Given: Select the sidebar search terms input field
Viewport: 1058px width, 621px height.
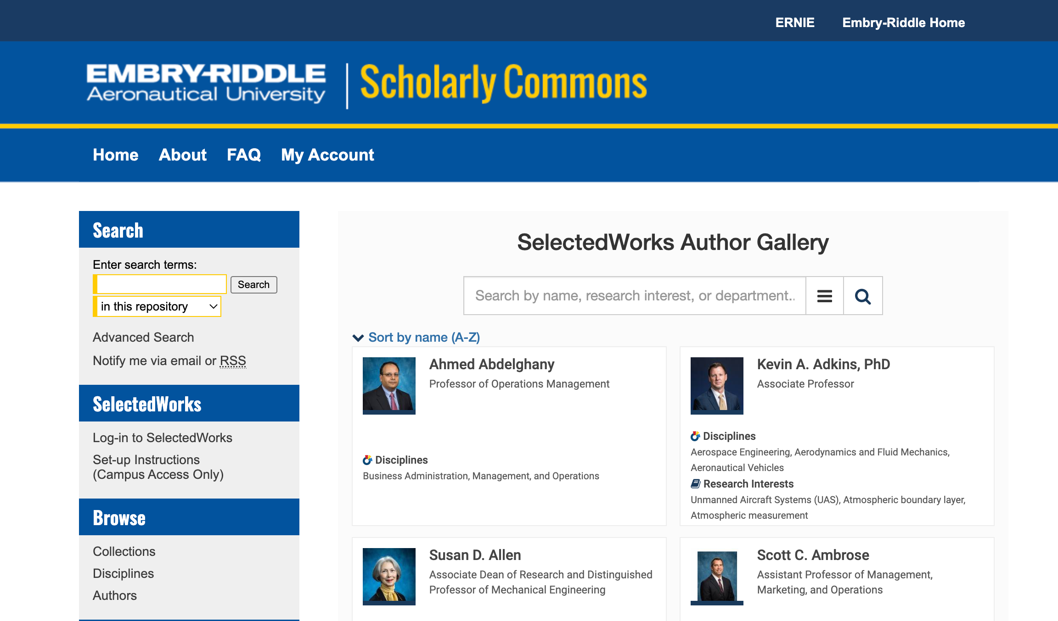Looking at the screenshot, I should [x=160, y=284].
